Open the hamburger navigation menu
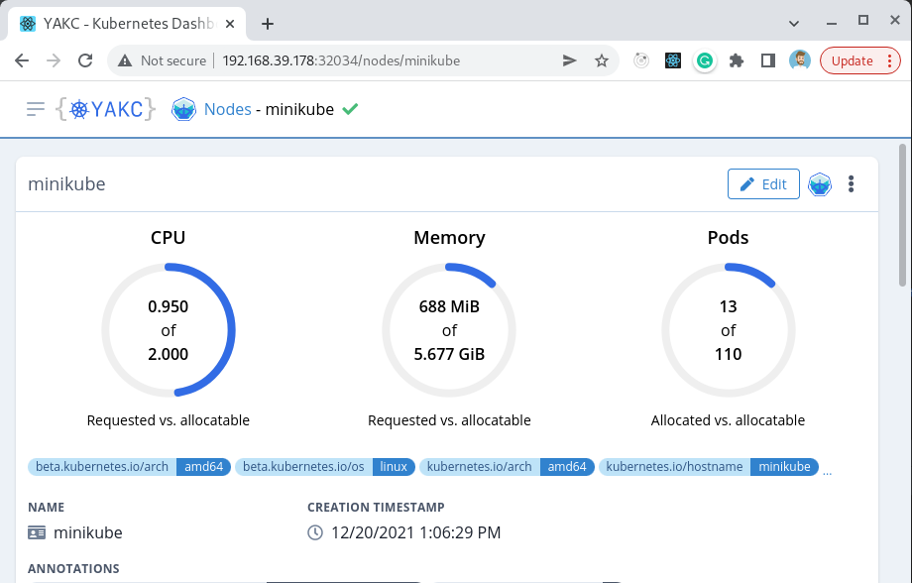The width and height of the screenshot is (912, 583). click(35, 109)
